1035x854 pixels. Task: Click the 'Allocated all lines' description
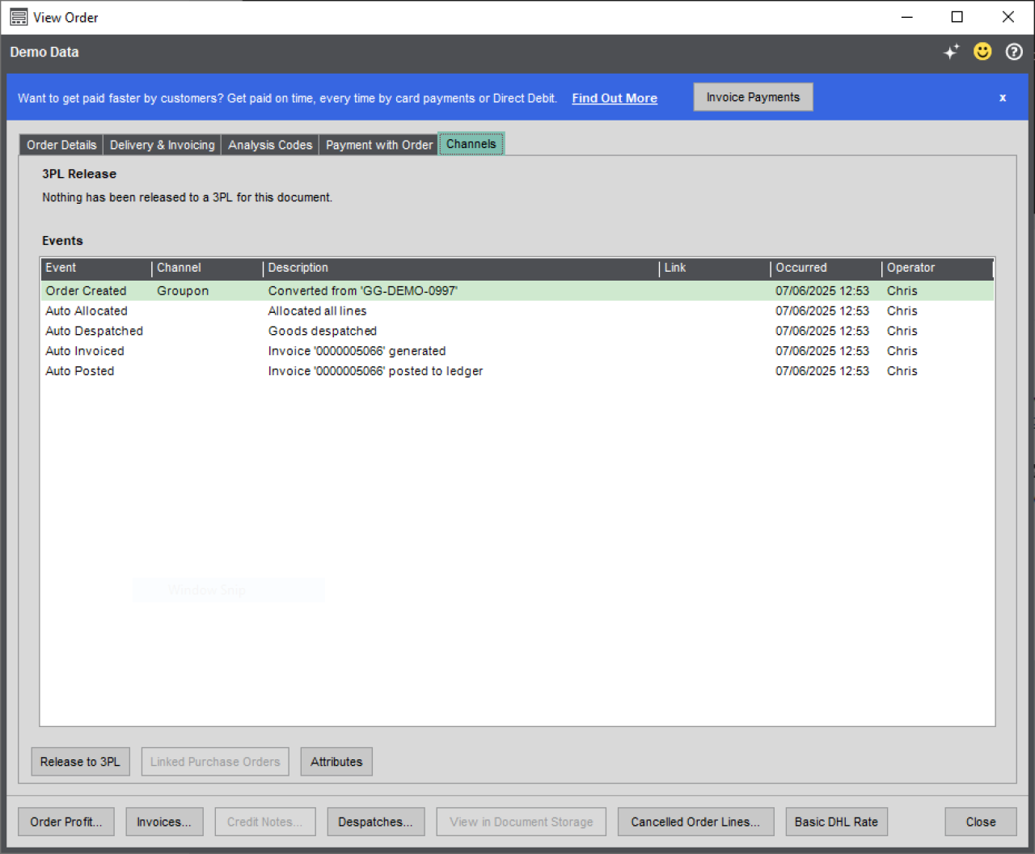pos(317,311)
